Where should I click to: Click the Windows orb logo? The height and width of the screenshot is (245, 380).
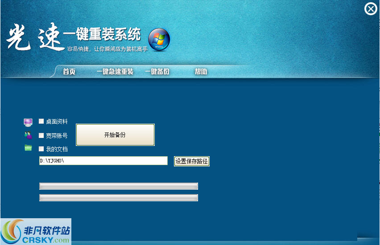pyautogui.click(x=159, y=40)
